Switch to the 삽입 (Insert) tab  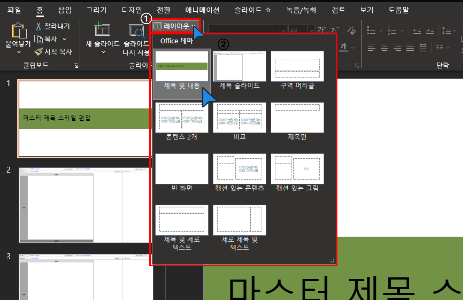[64, 10]
